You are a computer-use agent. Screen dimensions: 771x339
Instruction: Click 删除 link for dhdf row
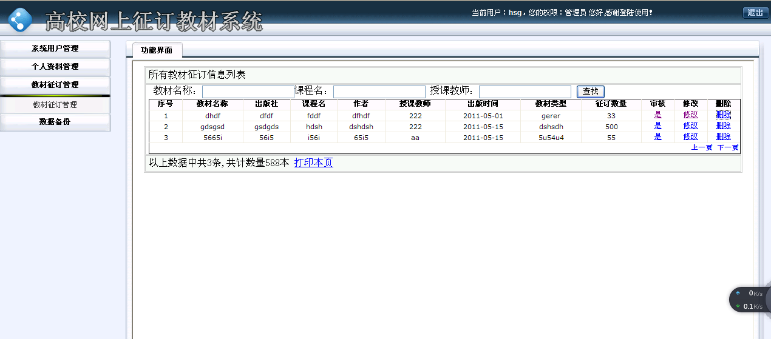coord(723,115)
